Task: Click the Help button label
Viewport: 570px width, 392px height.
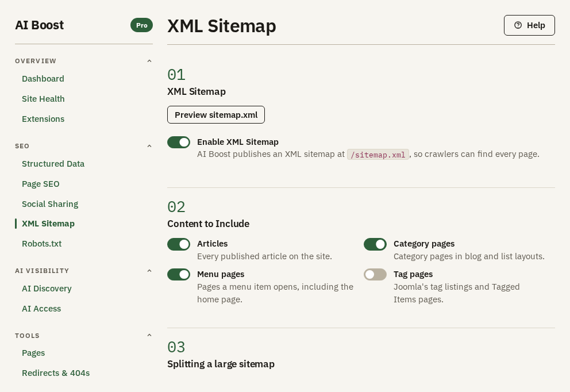Action: click(536, 25)
